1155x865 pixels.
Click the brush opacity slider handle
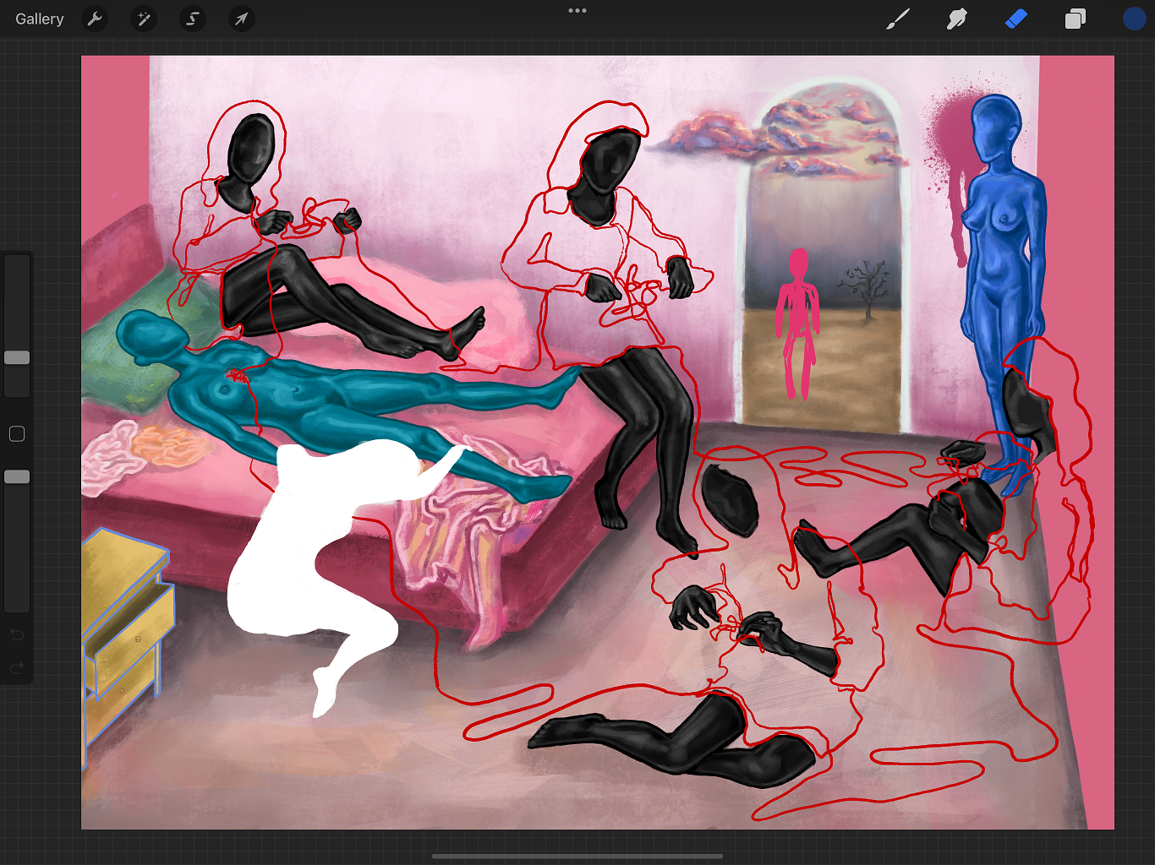(17, 476)
